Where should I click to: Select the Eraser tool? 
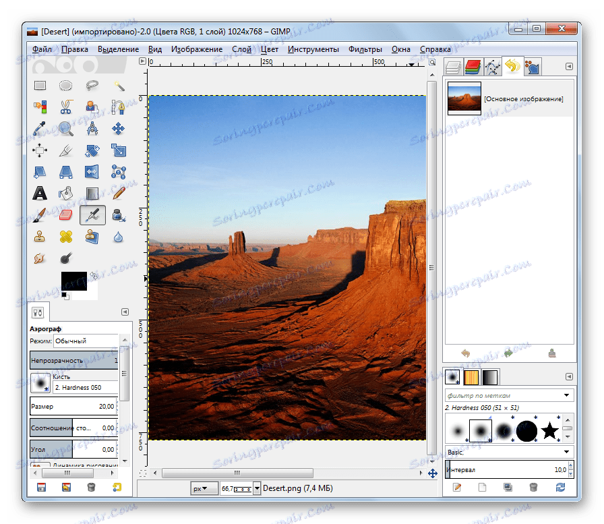click(x=66, y=215)
